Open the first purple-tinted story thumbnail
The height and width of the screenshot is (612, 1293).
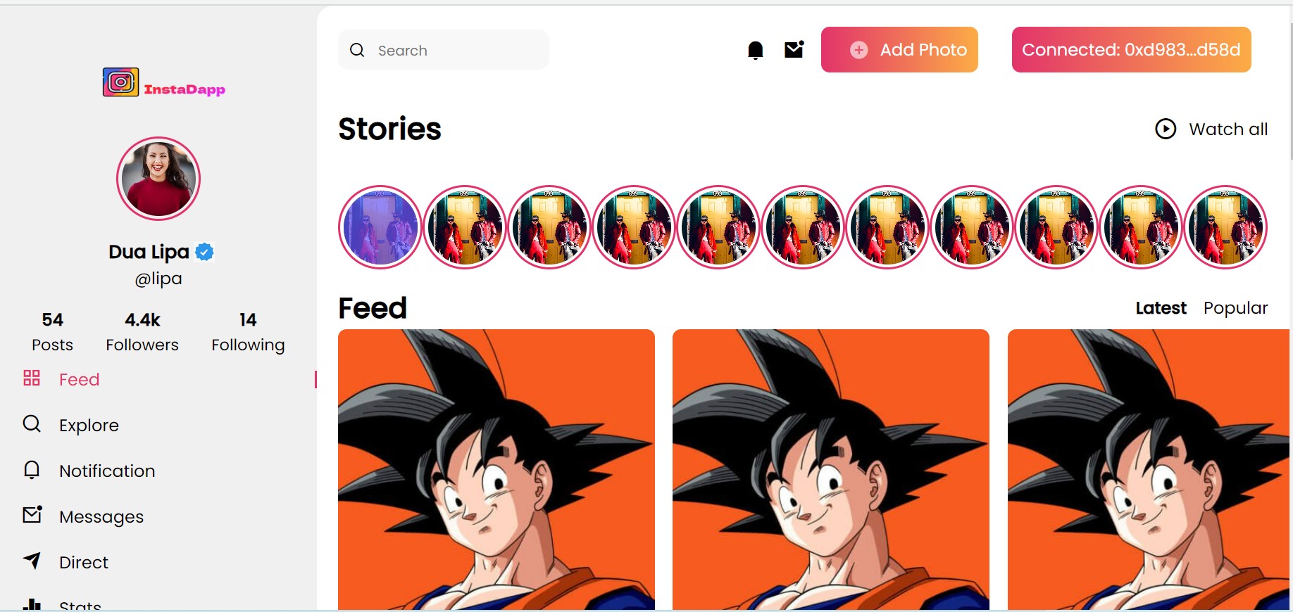380,227
